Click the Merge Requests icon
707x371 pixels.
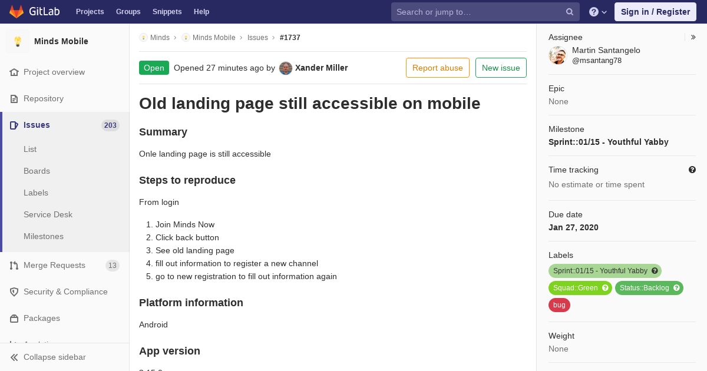pyautogui.click(x=14, y=266)
